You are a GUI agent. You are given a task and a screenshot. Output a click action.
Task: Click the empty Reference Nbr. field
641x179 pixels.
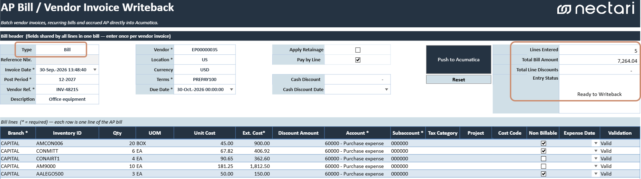click(x=67, y=60)
